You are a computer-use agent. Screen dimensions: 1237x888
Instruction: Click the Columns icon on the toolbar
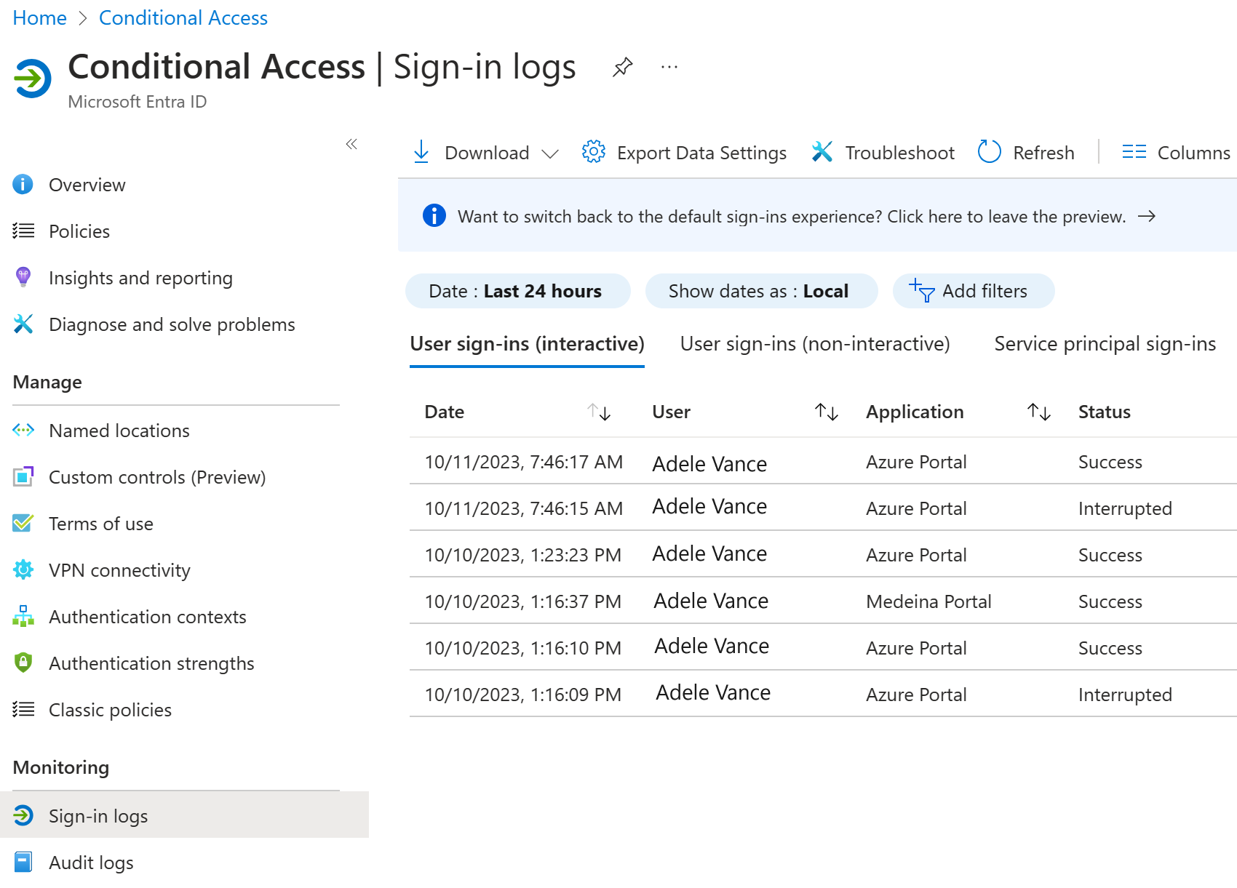tap(1134, 152)
